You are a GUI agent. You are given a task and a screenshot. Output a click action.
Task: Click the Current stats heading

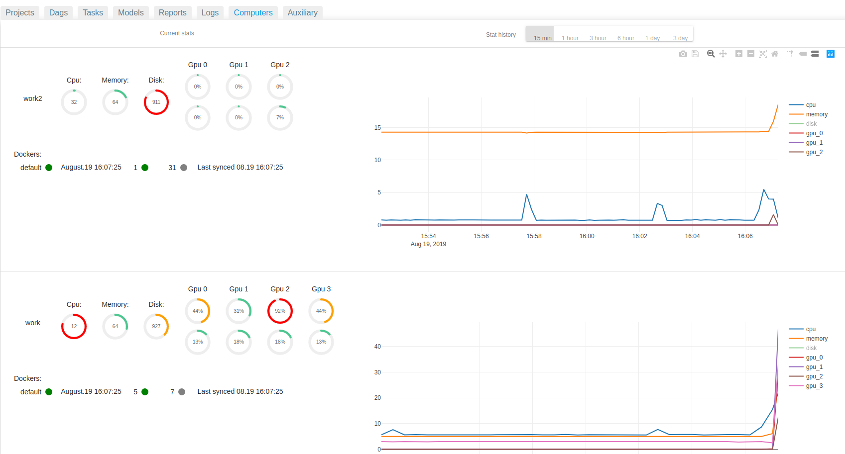[177, 33]
